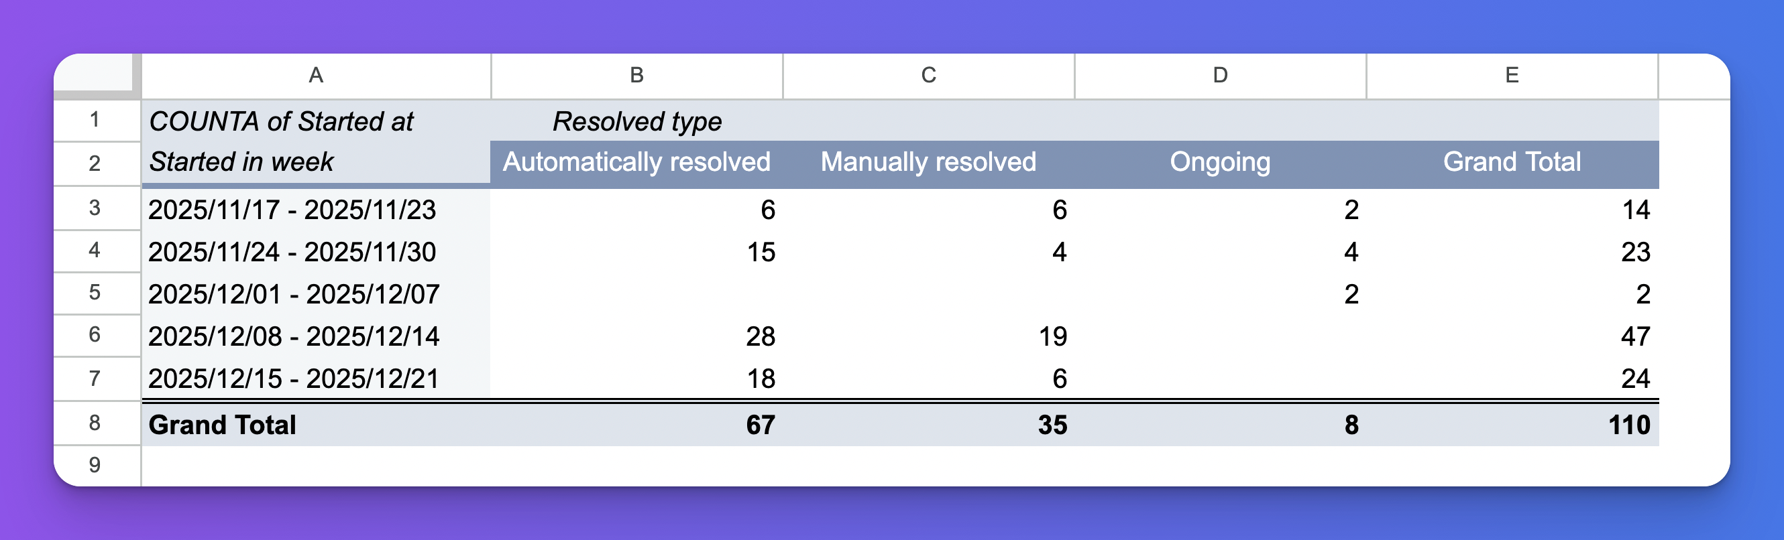Select the 'Ongoing' column header
The width and height of the screenshot is (1784, 540).
1219,161
